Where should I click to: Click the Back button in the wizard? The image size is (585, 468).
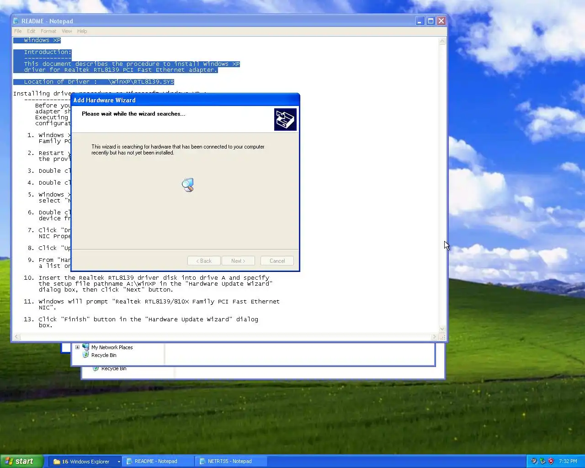coord(204,261)
